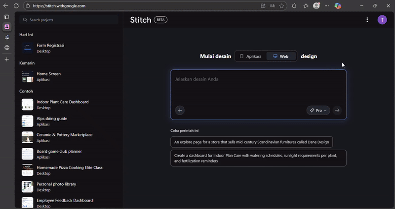The image size is (395, 209).
Task: Launch Copilot from the toolbar icon
Action: 338,6
